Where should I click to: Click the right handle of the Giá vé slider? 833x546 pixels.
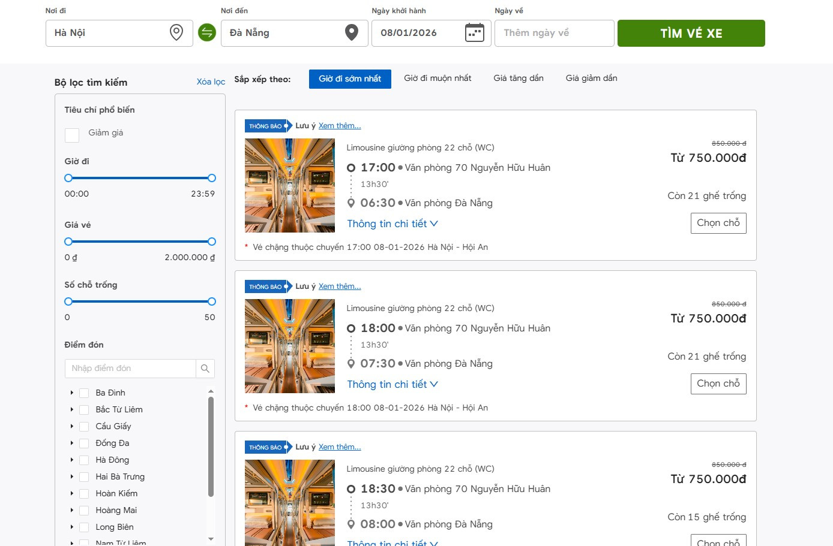pyautogui.click(x=211, y=242)
